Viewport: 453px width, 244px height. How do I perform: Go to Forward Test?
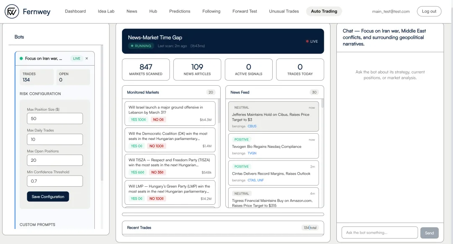pyautogui.click(x=245, y=11)
